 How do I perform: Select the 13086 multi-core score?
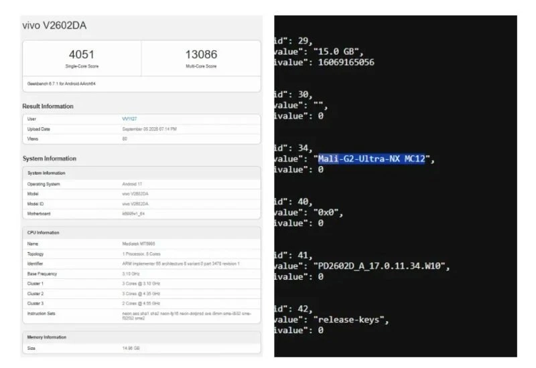(x=201, y=54)
